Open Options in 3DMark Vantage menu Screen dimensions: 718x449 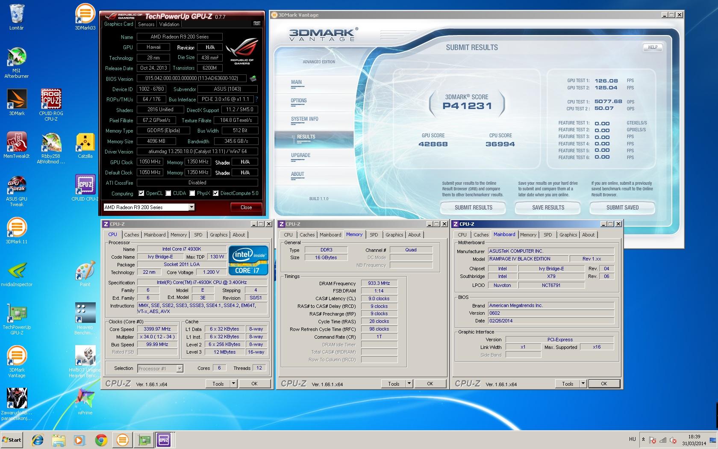(x=299, y=101)
